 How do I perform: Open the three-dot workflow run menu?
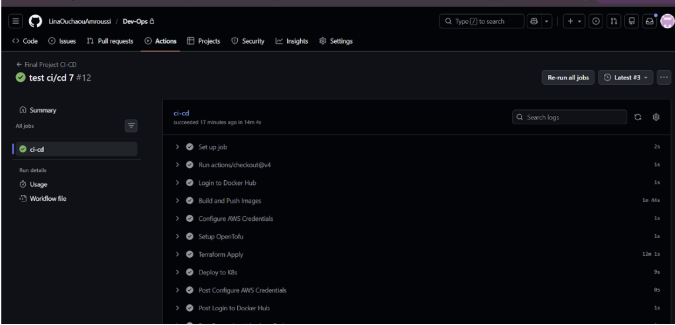pyautogui.click(x=664, y=78)
